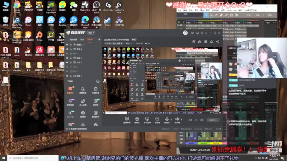This screenshot has width=287, height=161.
Task: Open 歌词助手 tool icon
Action: (95, 114)
